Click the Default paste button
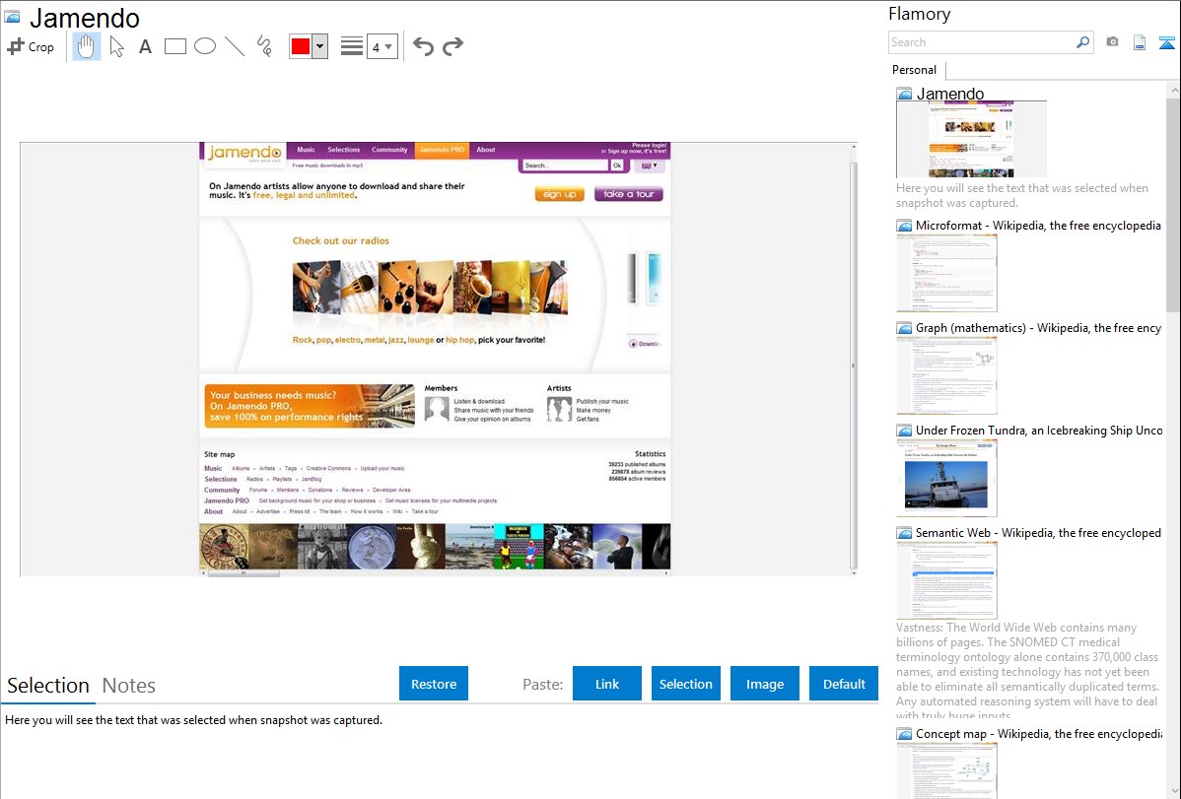 pos(844,684)
